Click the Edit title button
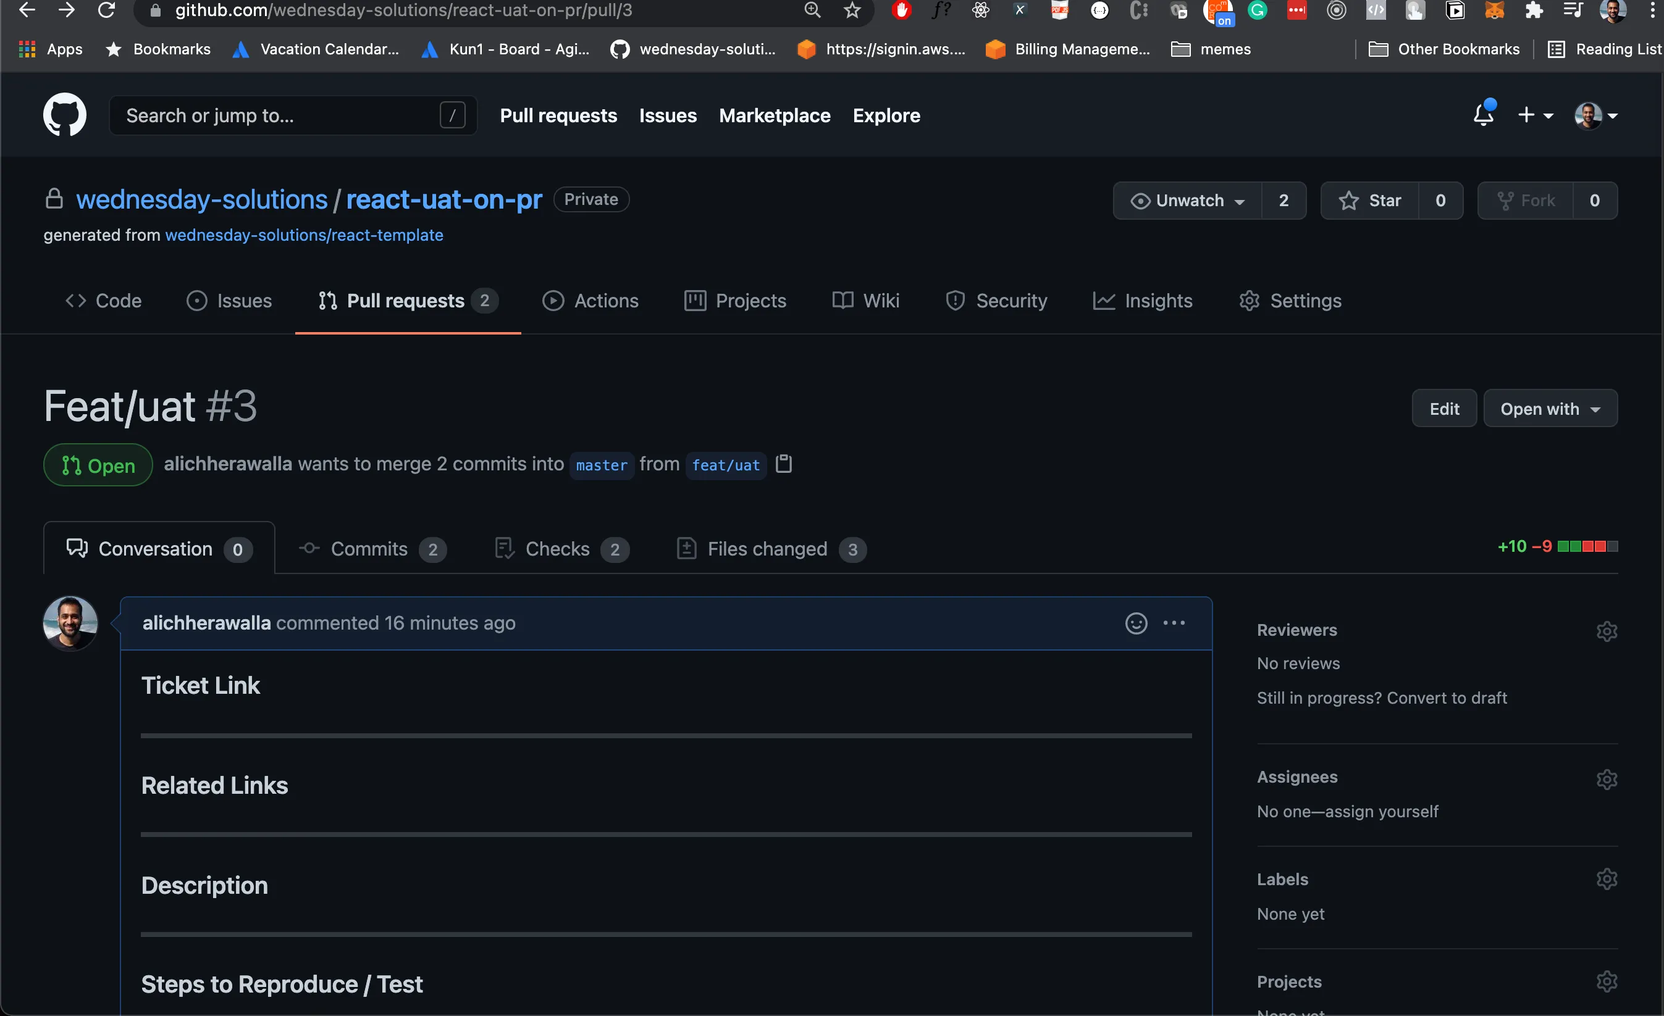Image resolution: width=1664 pixels, height=1016 pixels. click(1444, 409)
